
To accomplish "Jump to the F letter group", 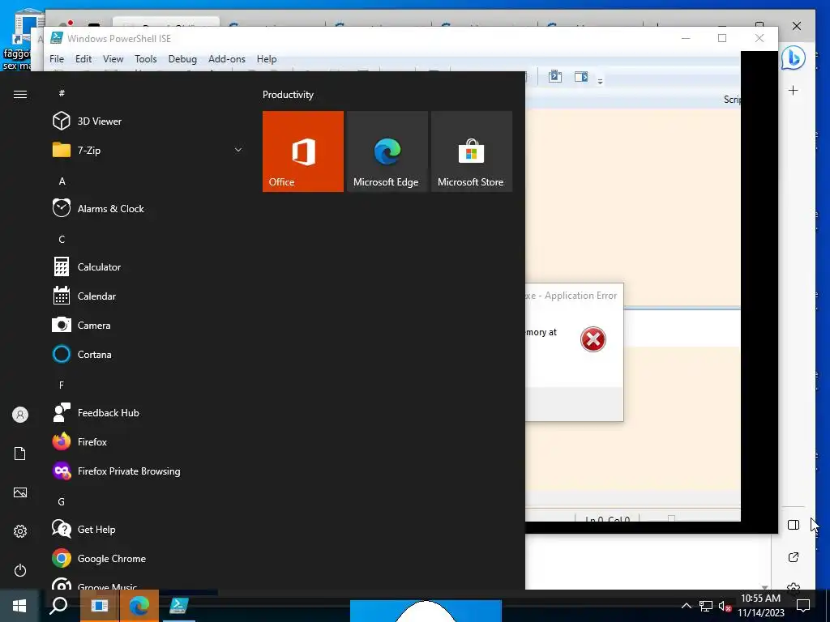I will (x=62, y=385).
